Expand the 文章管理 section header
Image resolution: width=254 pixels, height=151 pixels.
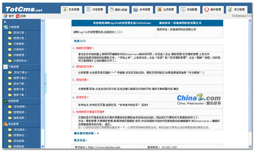(14, 27)
